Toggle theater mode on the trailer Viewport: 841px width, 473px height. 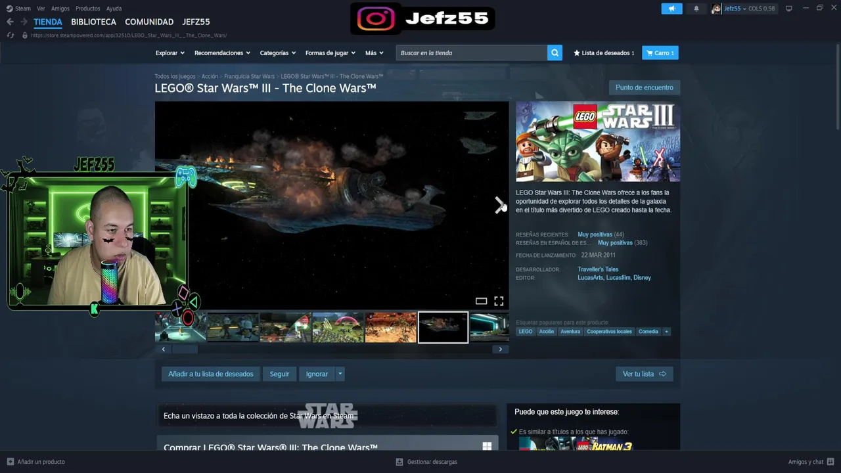(481, 301)
